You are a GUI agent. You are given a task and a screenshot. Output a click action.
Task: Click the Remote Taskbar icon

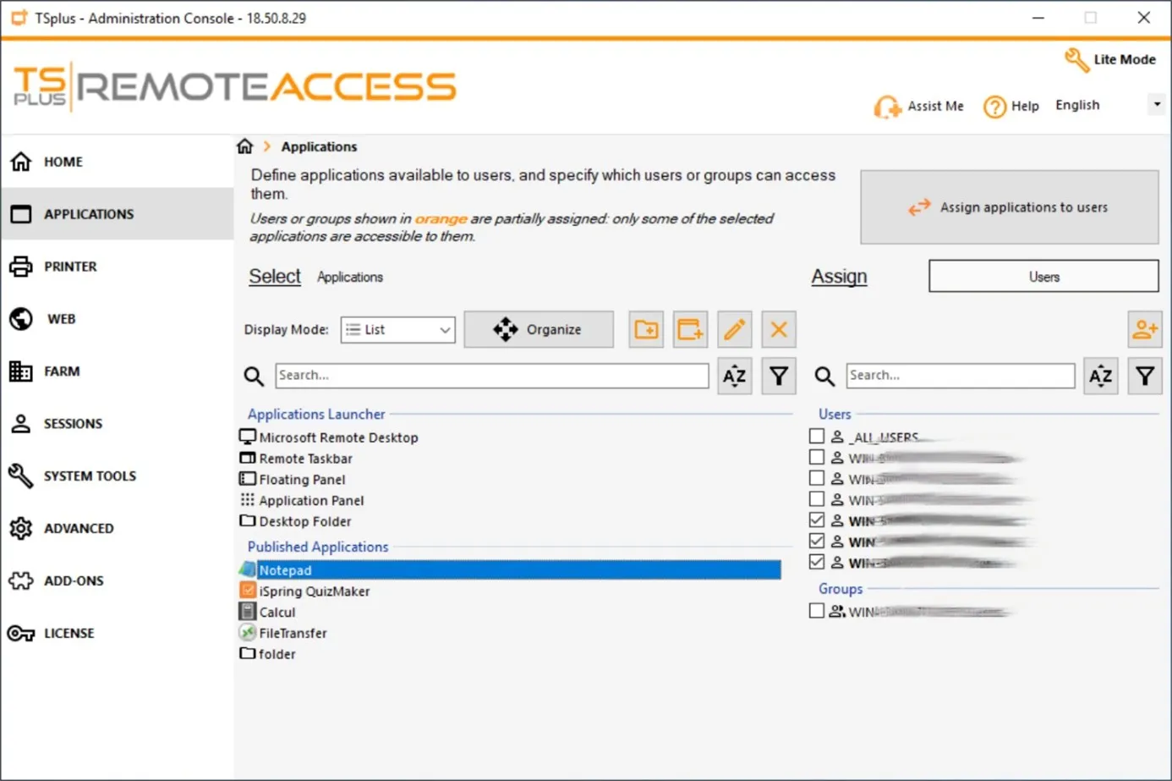(x=248, y=458)
